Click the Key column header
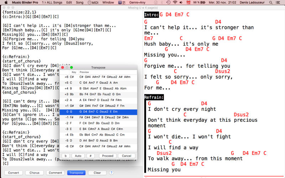The height and width of the screenshot is (178, 285). (74, 72)
